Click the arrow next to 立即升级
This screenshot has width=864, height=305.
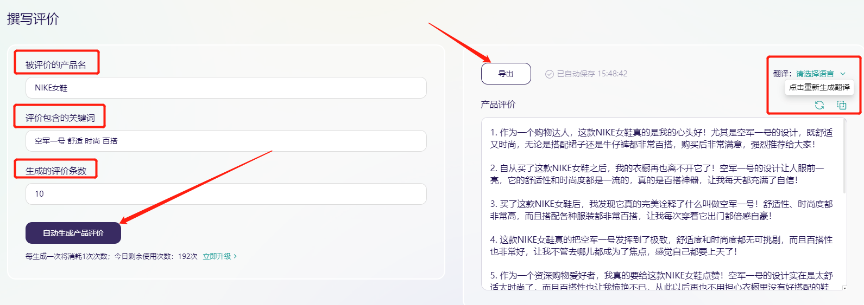point(235,256)
